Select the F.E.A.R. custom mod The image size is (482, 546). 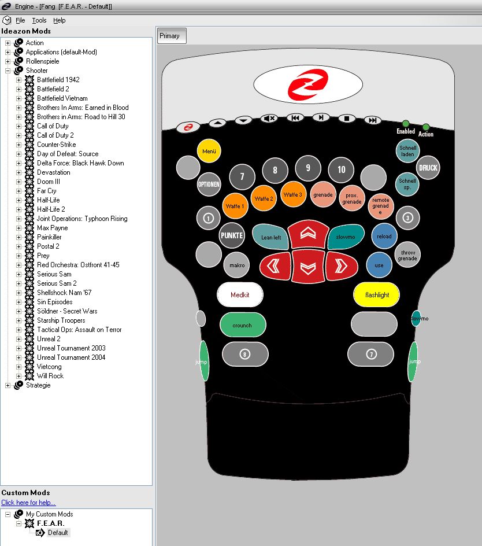[x=50, y=523]
